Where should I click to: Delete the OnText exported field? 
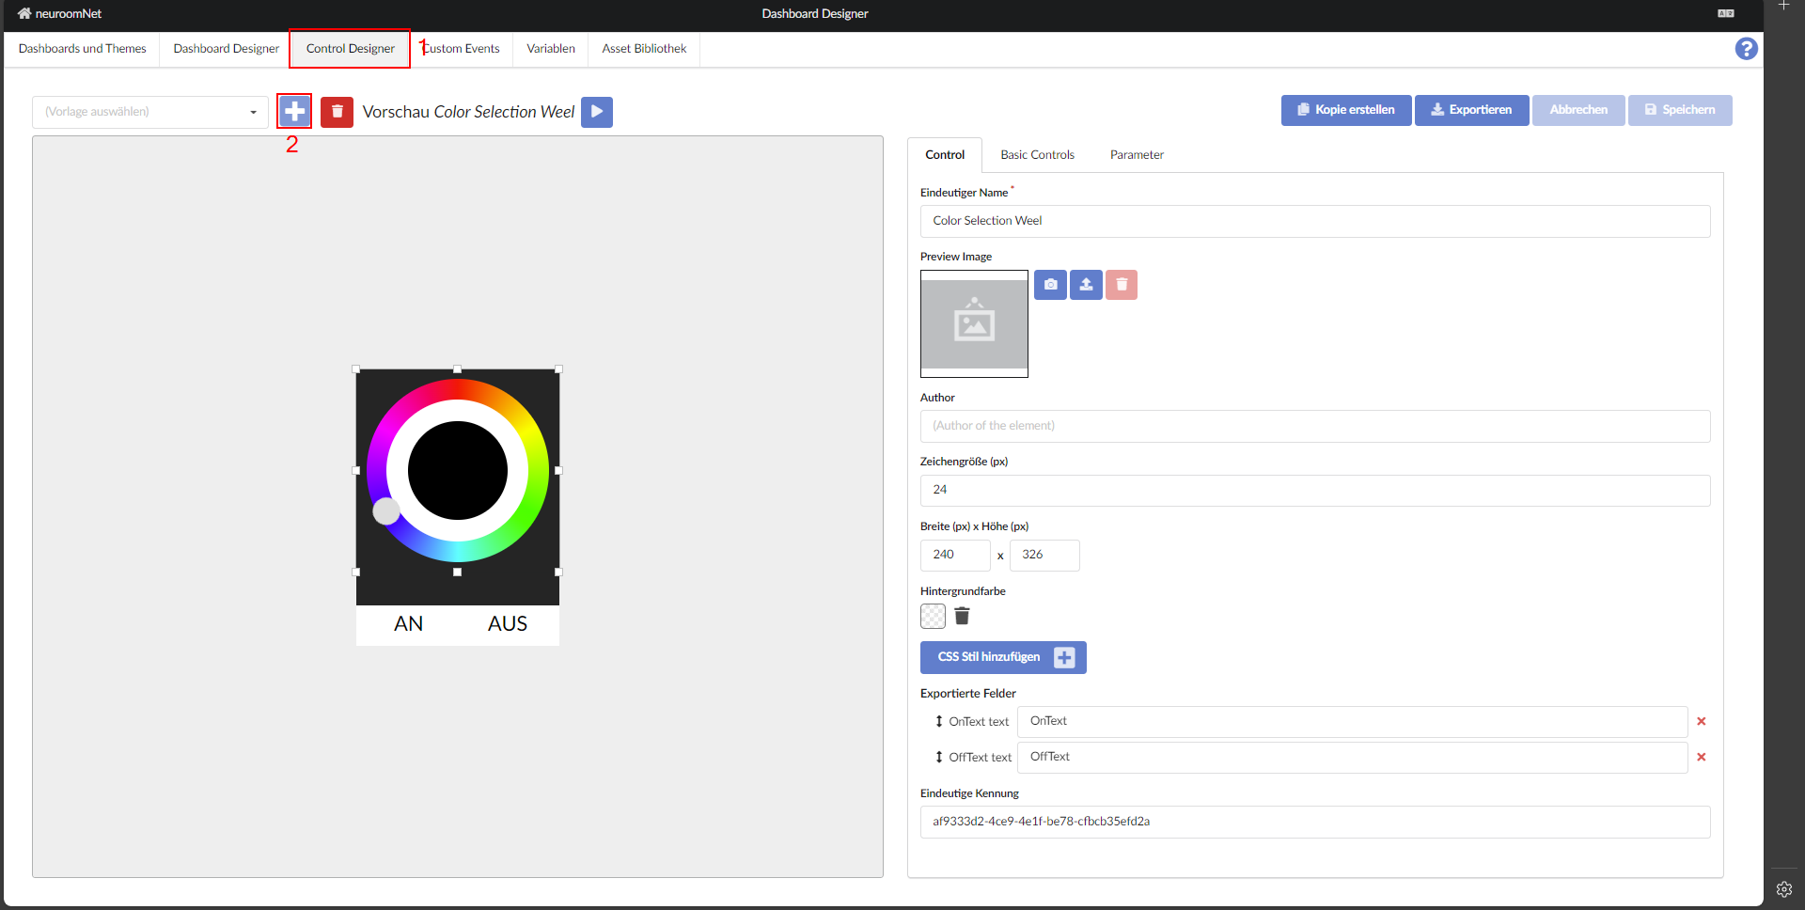(x=1701, y=722)
